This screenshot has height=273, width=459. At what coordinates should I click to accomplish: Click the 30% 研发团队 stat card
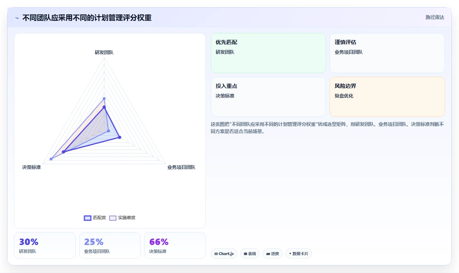pos(45,245)
